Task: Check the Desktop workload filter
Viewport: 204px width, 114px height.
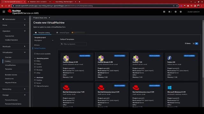Action: (x=35, y=80)
